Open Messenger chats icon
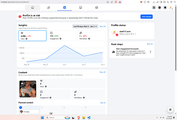This screenshot has height=120, width=177. point(160,7)
